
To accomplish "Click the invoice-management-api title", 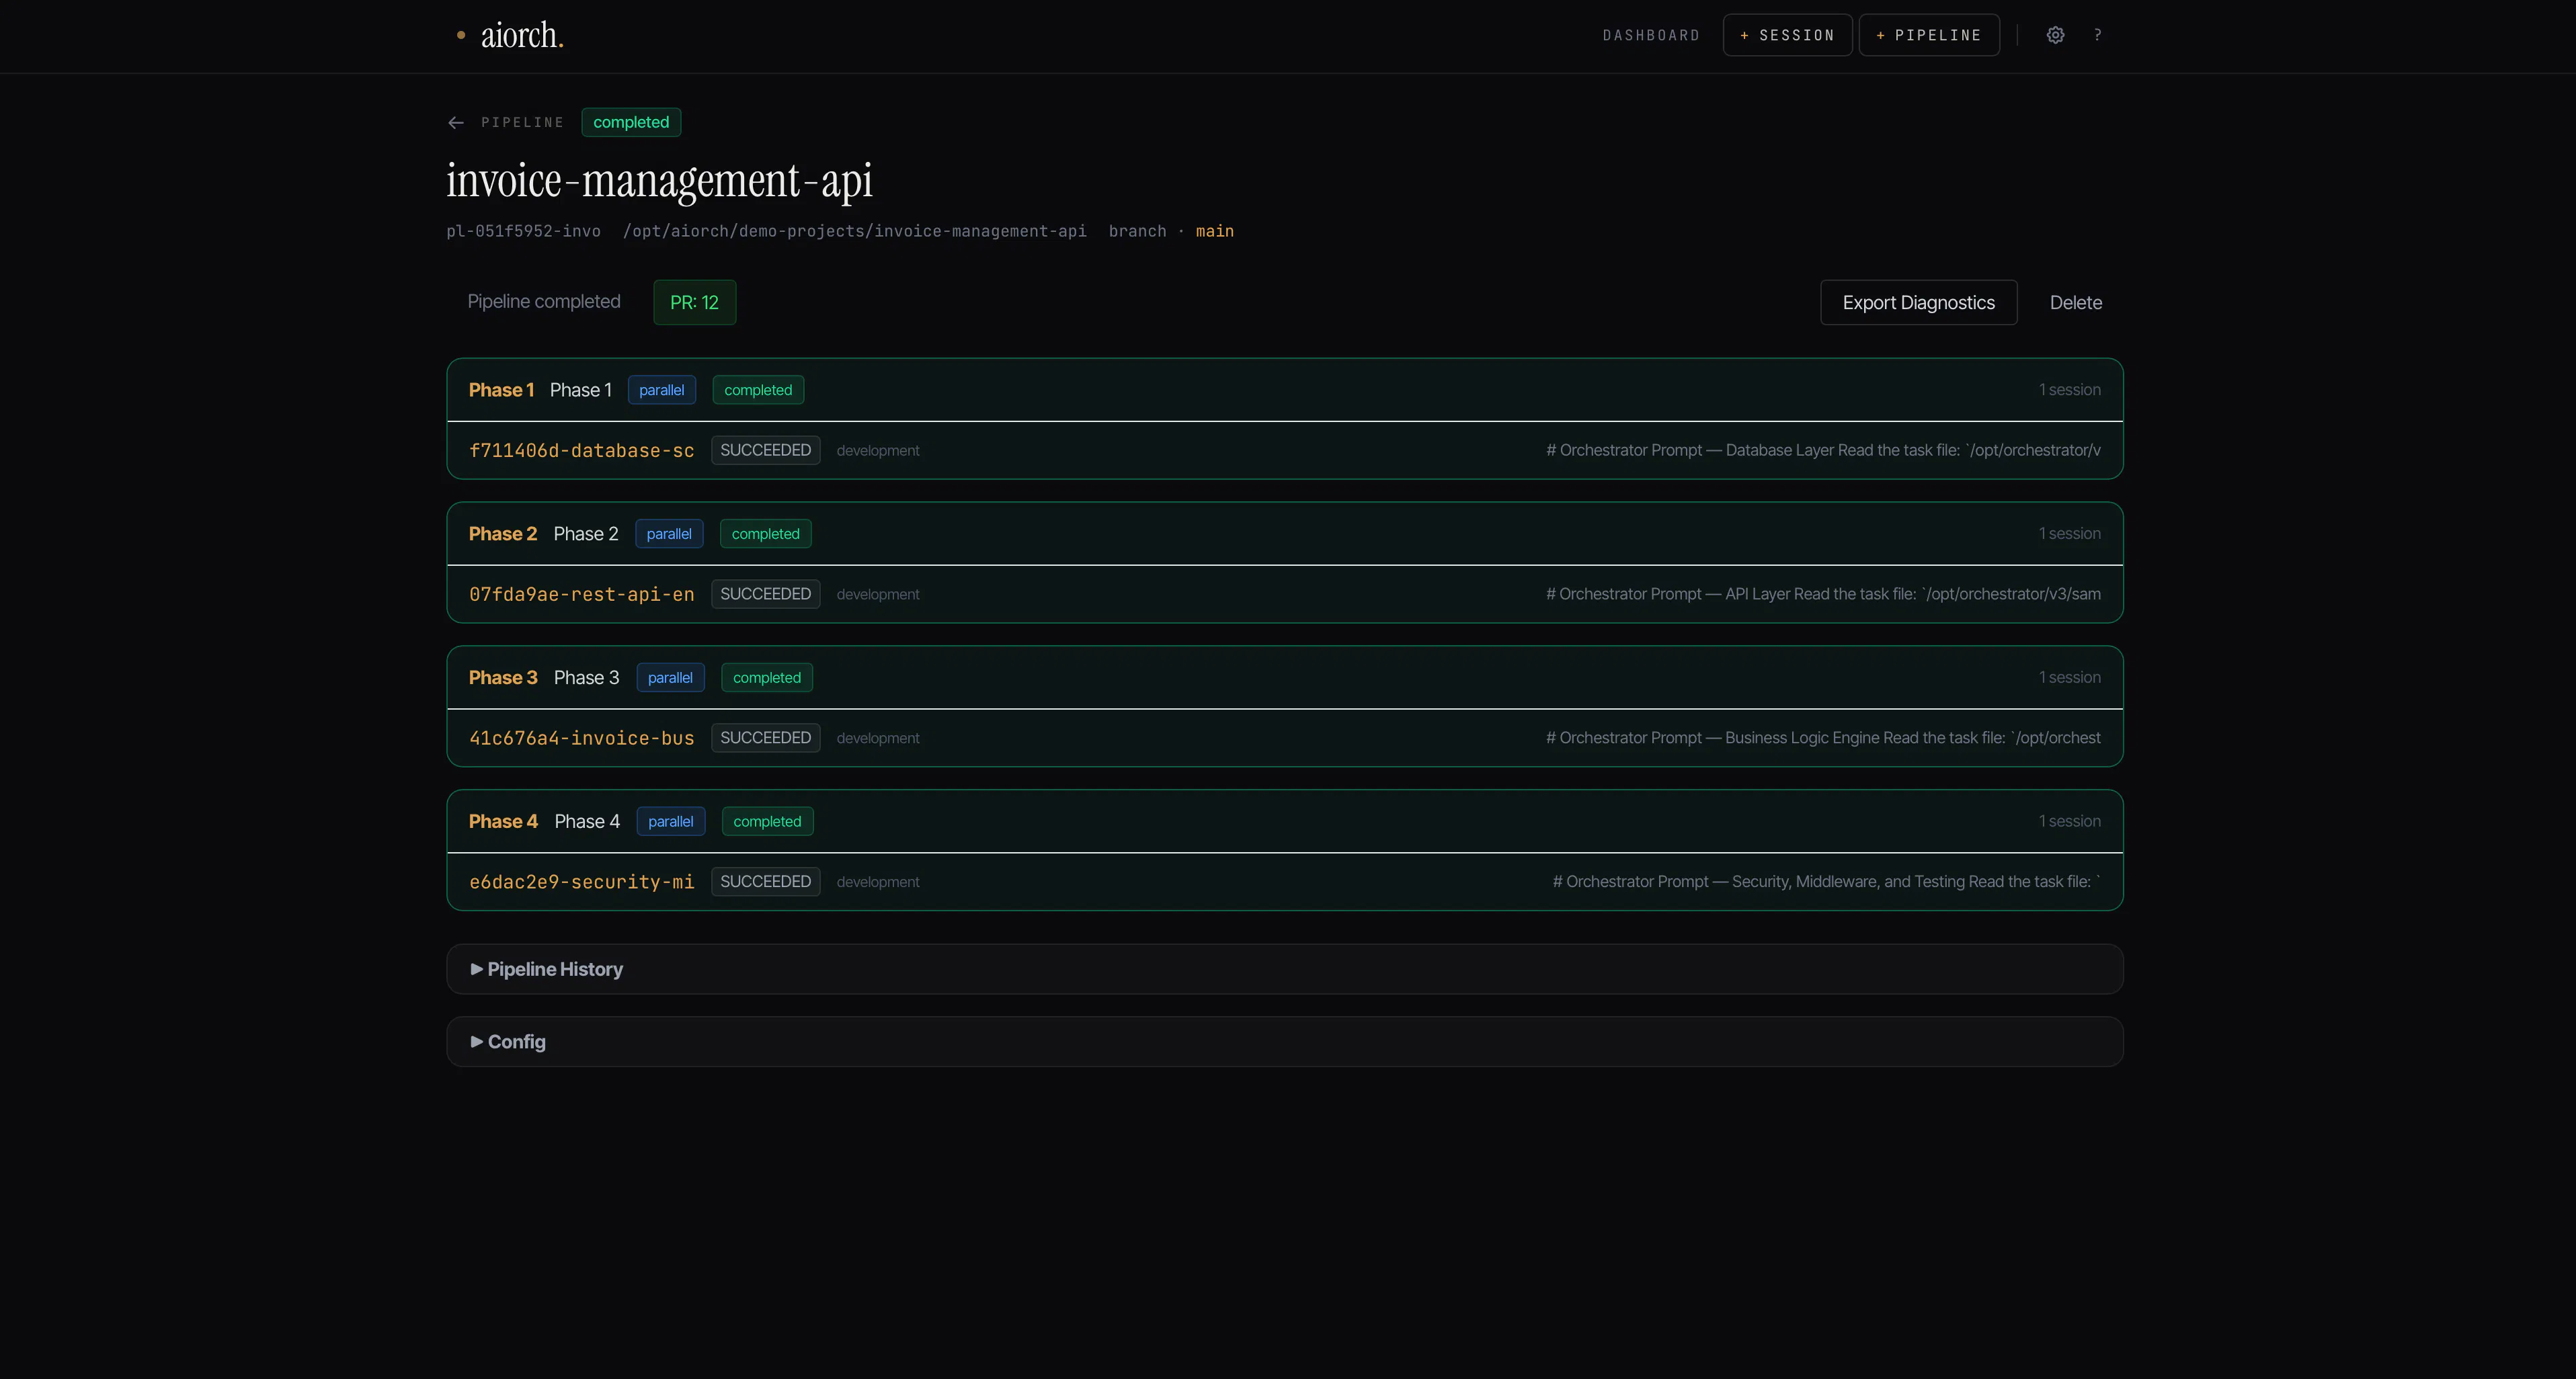I will point(660,181).
